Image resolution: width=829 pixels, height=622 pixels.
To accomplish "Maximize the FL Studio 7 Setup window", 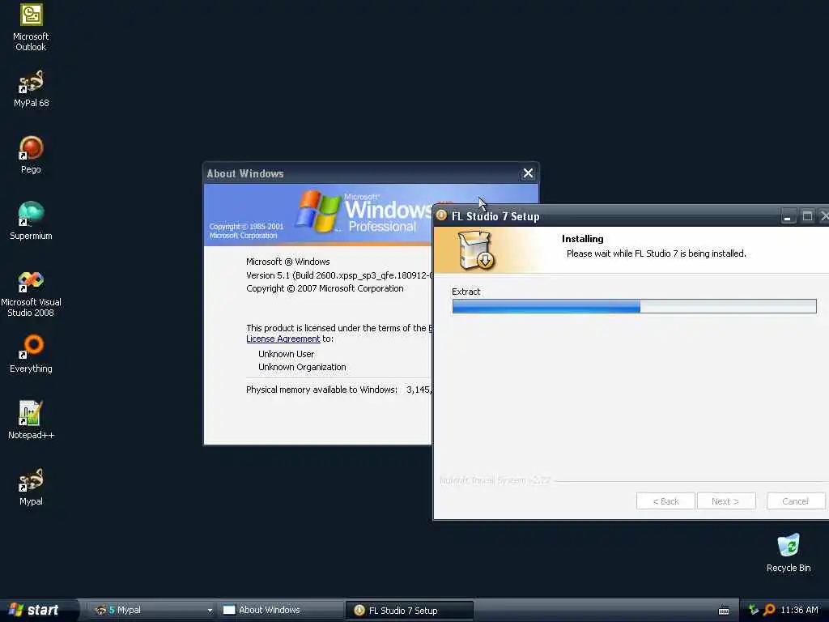I will (x=807, y=216).
